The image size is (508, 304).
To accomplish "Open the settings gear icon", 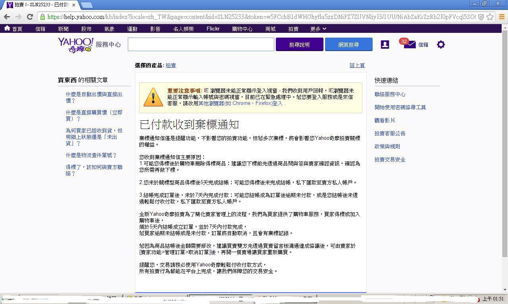I will 441,45.
